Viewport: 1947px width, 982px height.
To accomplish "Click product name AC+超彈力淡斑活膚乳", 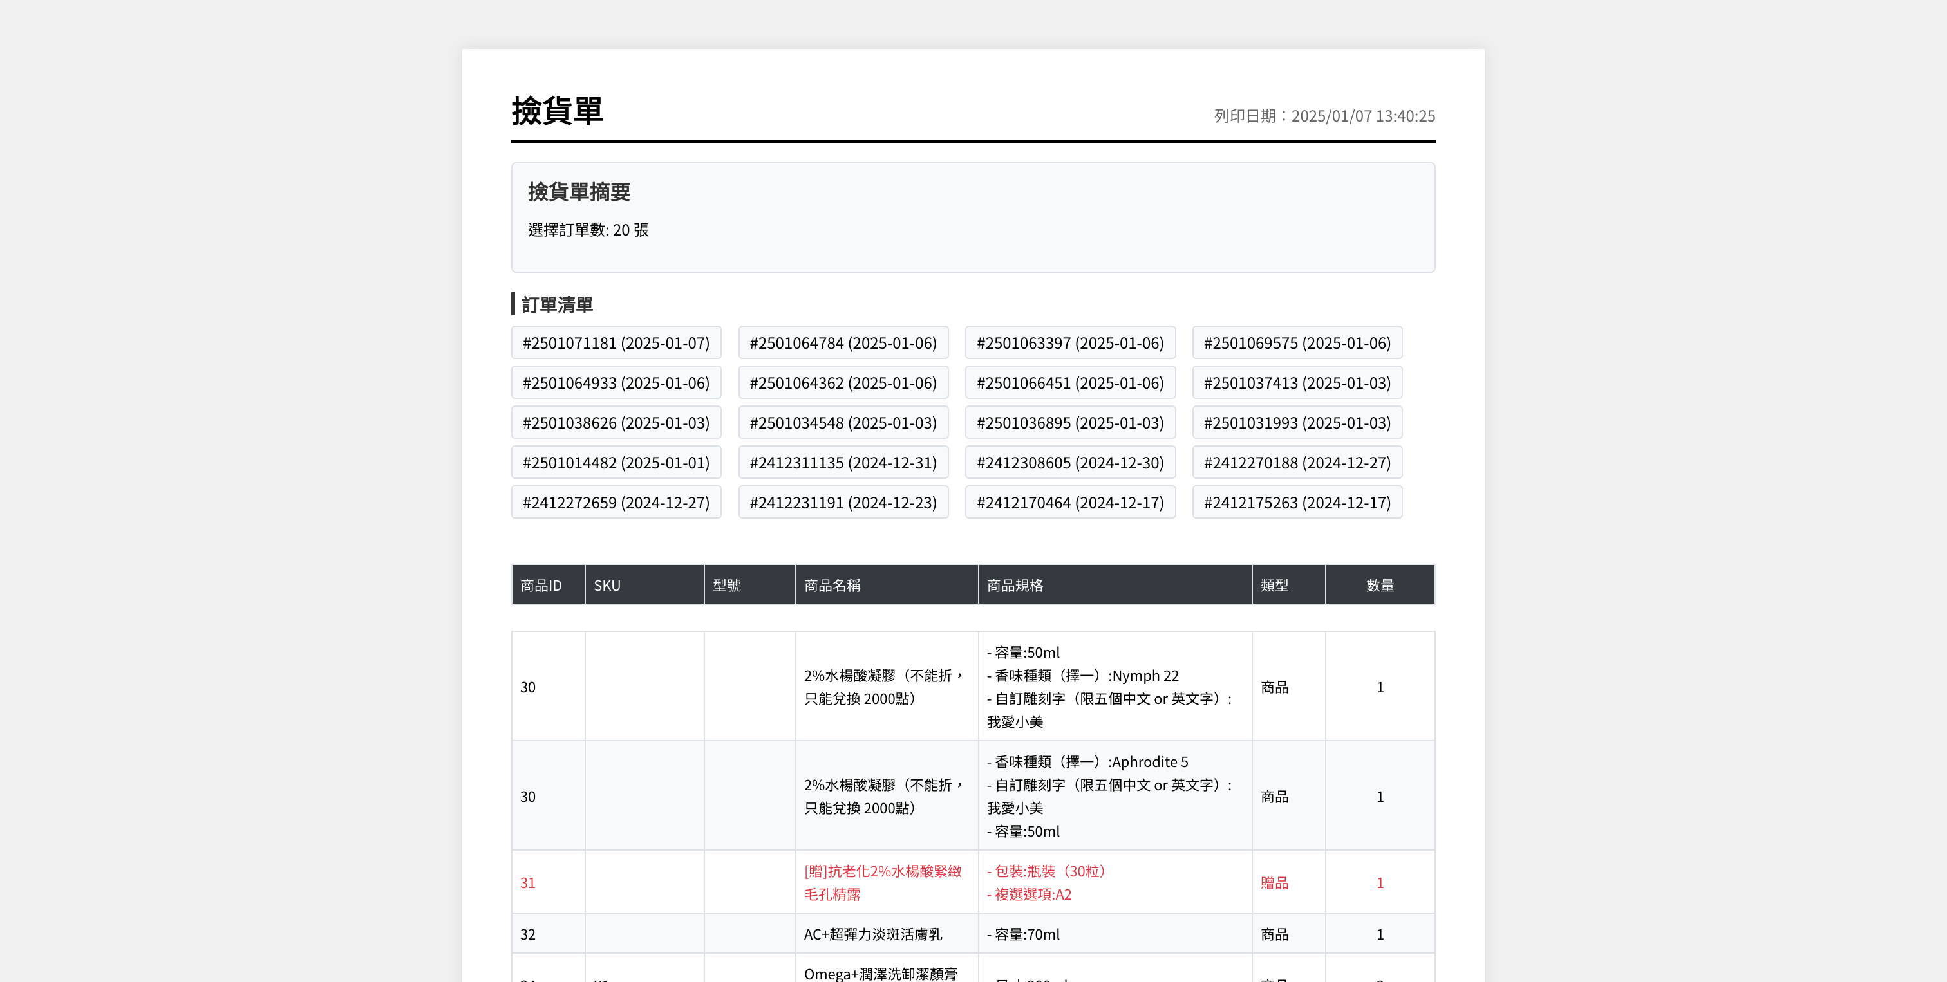I will pyautogui.click(x=873, y=934).
